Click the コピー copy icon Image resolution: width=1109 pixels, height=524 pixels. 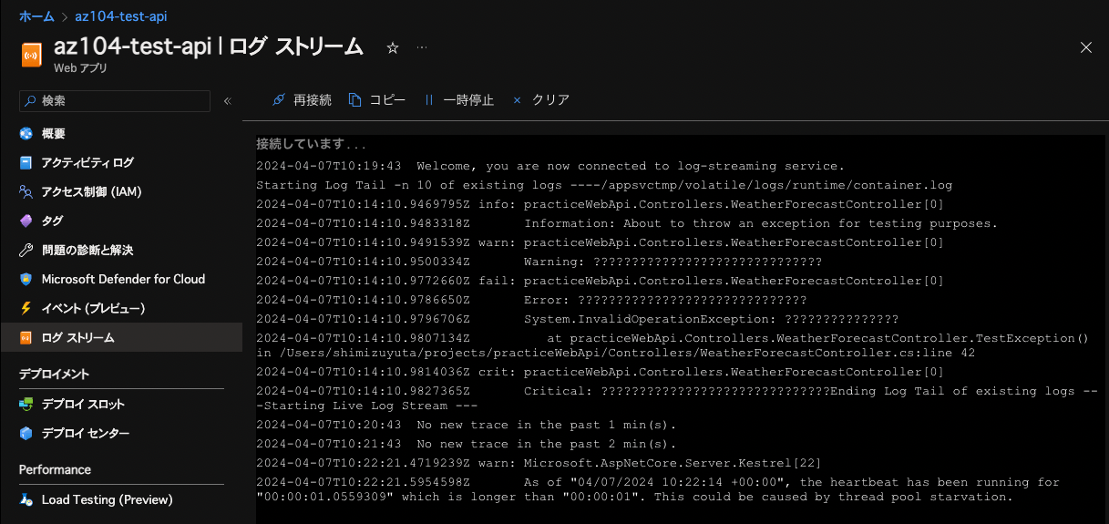tap(355, 100)
